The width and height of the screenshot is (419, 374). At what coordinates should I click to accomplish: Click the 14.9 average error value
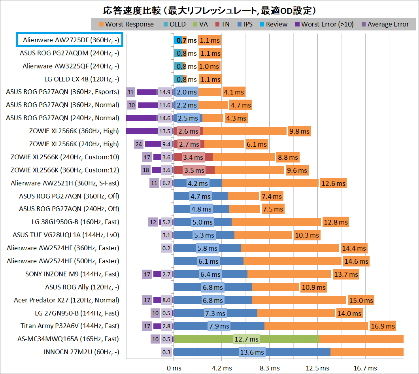click(164, 92)
